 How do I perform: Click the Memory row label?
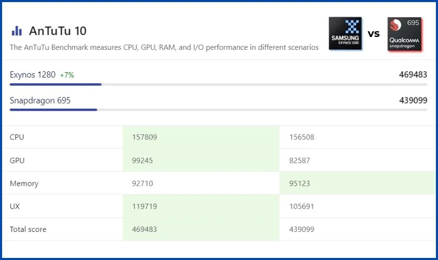[24, 184]
